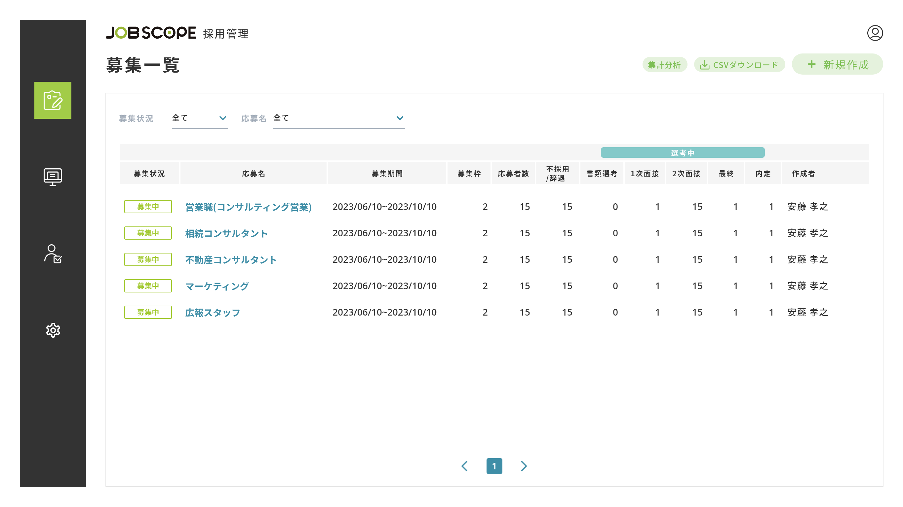Open the applicant check sidebar icon
903x507 pixels.
click(x=53, y=253)
